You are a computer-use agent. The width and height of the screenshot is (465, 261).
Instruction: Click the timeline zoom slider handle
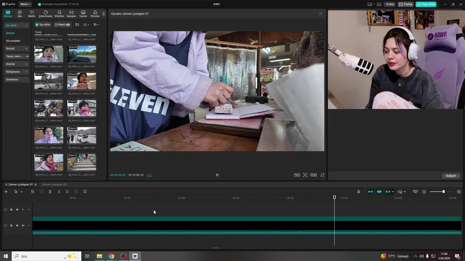coord(444,192)
